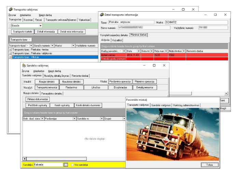Select the Vartotojų administravimas module tab
The image size is (239, 174).
click(186, 105)
